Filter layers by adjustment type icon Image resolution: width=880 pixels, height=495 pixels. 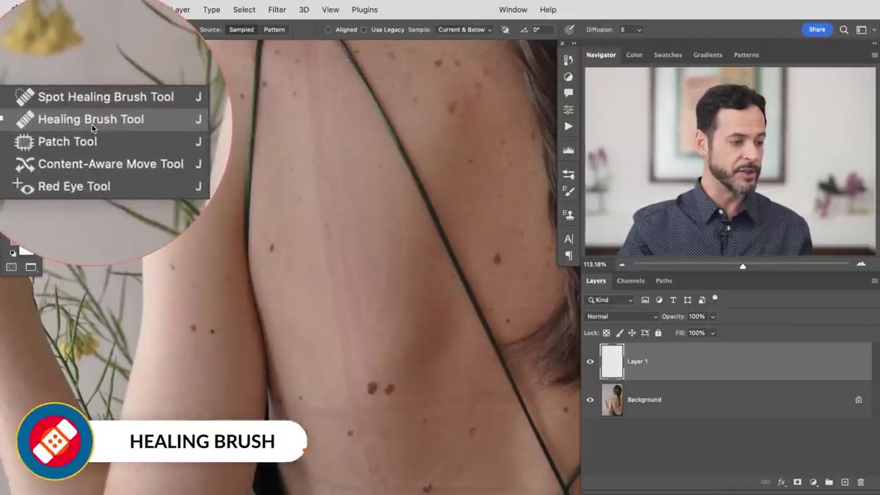pos(659,300)
